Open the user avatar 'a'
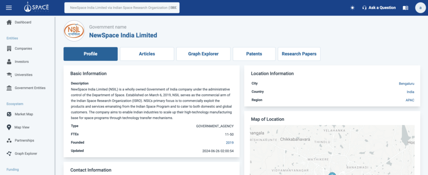 coord(420,8)
